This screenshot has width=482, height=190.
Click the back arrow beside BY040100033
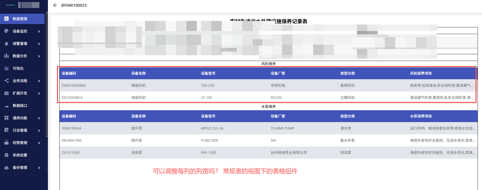point(55,5)
